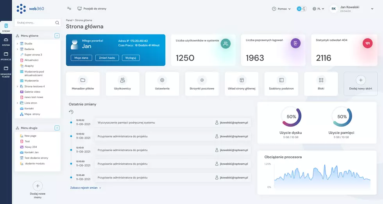Add a new shortcut with Dodaj nowy skrót
The width and height of the screenshot is (383, 204).
point(360,84)
